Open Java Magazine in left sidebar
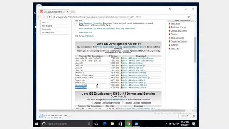Viewport: 229px width, 129px height. pos(48,33)
